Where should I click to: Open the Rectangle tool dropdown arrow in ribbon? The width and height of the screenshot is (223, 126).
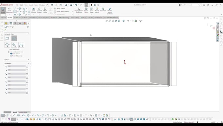click(x=17, y=12)
